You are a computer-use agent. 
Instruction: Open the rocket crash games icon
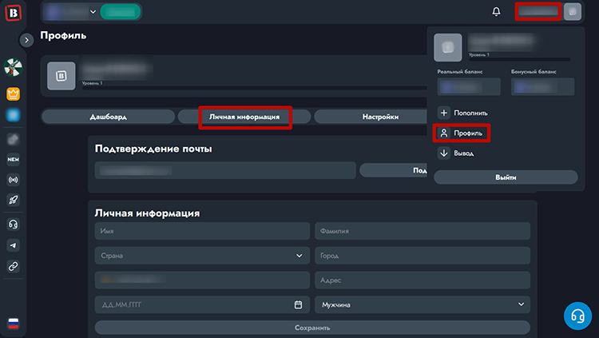[13, 200]
